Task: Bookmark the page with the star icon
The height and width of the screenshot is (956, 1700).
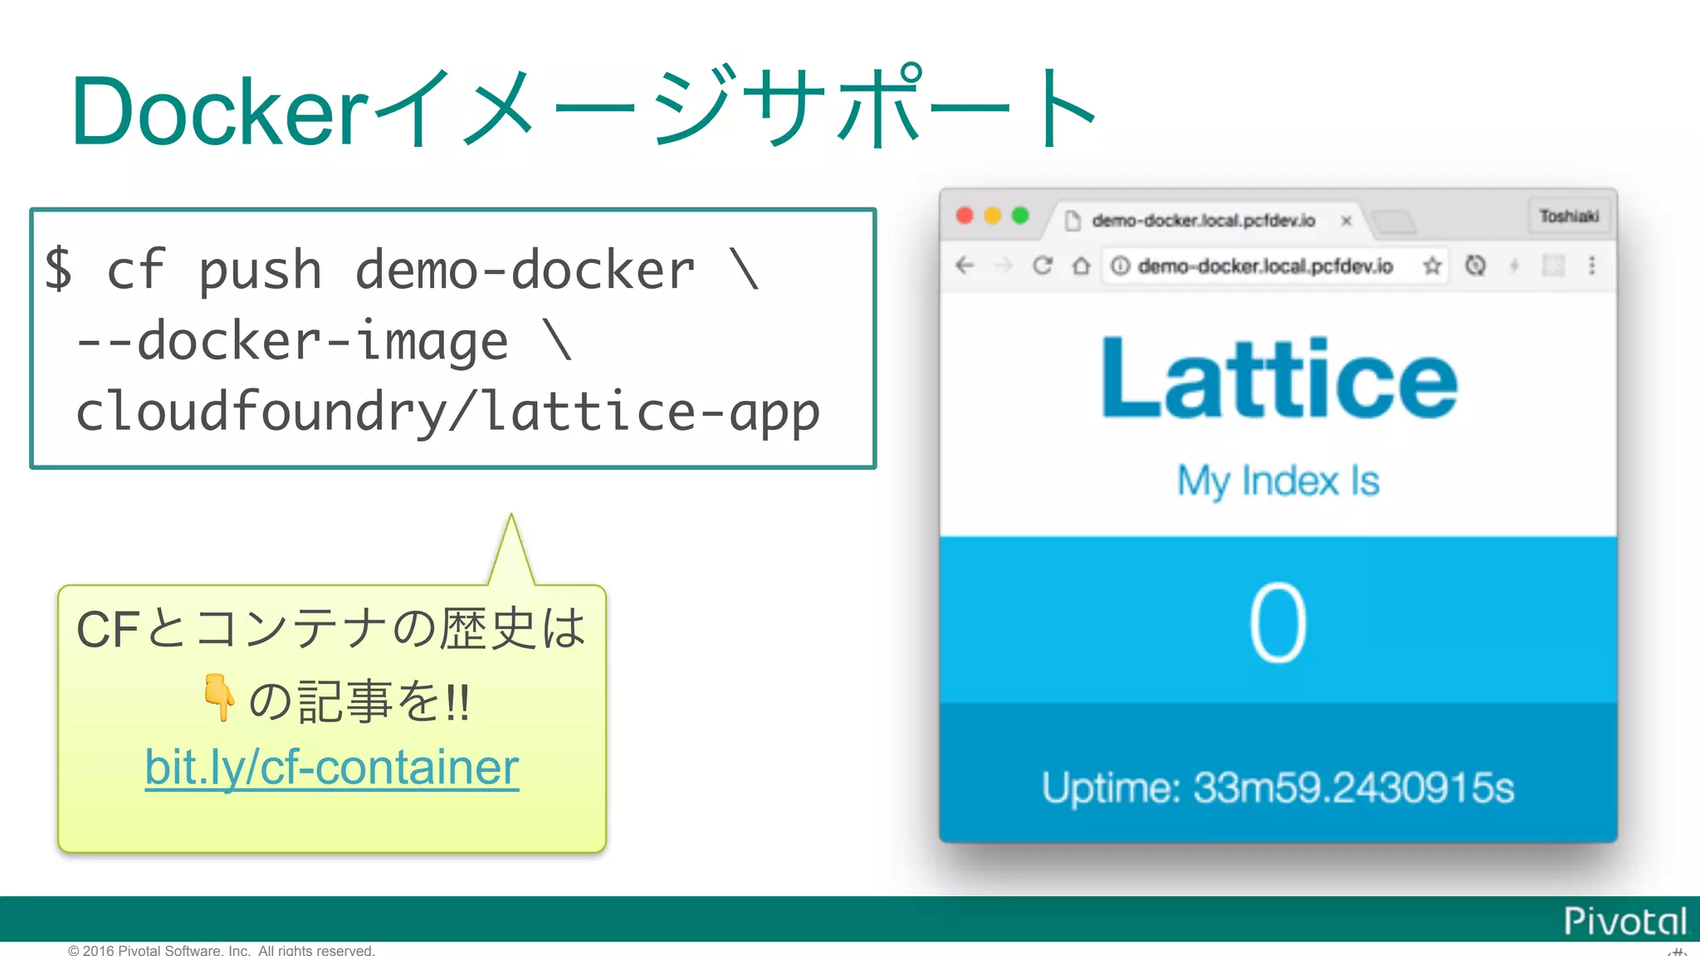Action: pyautogui.click(x=1432, y=266)
